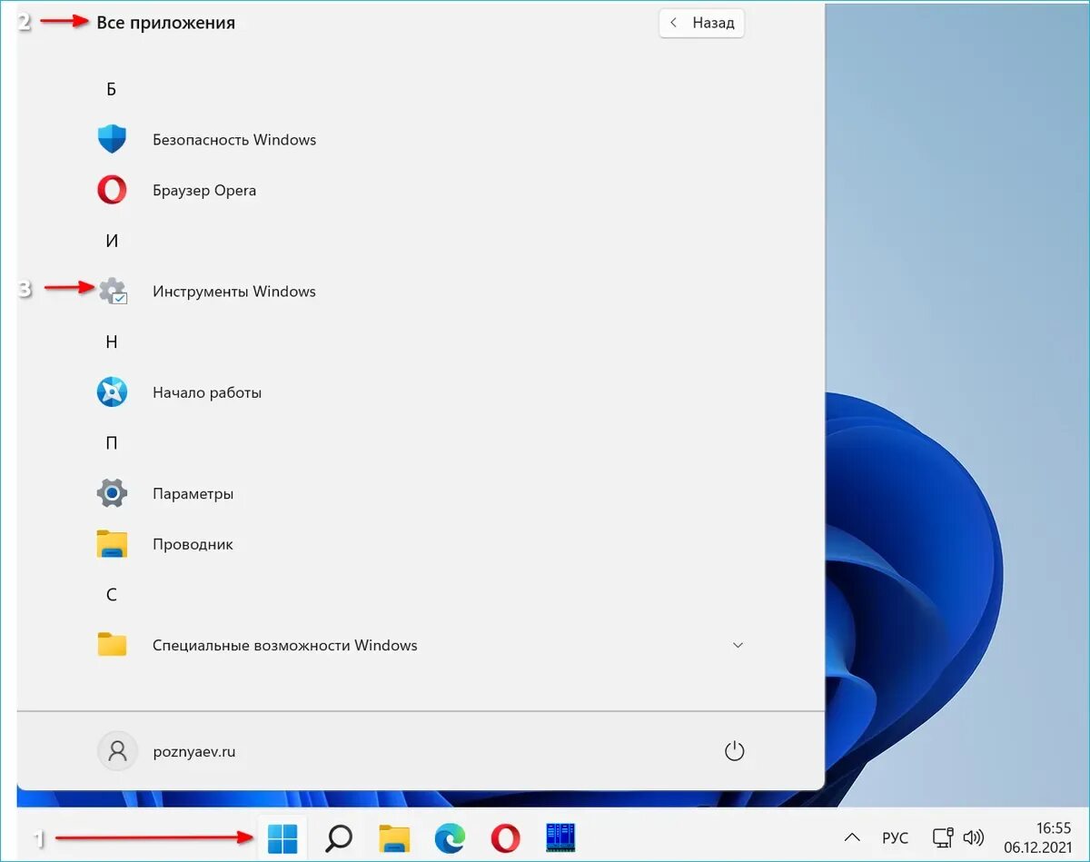Click letter header Б
Viewport: 1090px width, 862px height.
[x=112, y=89]
